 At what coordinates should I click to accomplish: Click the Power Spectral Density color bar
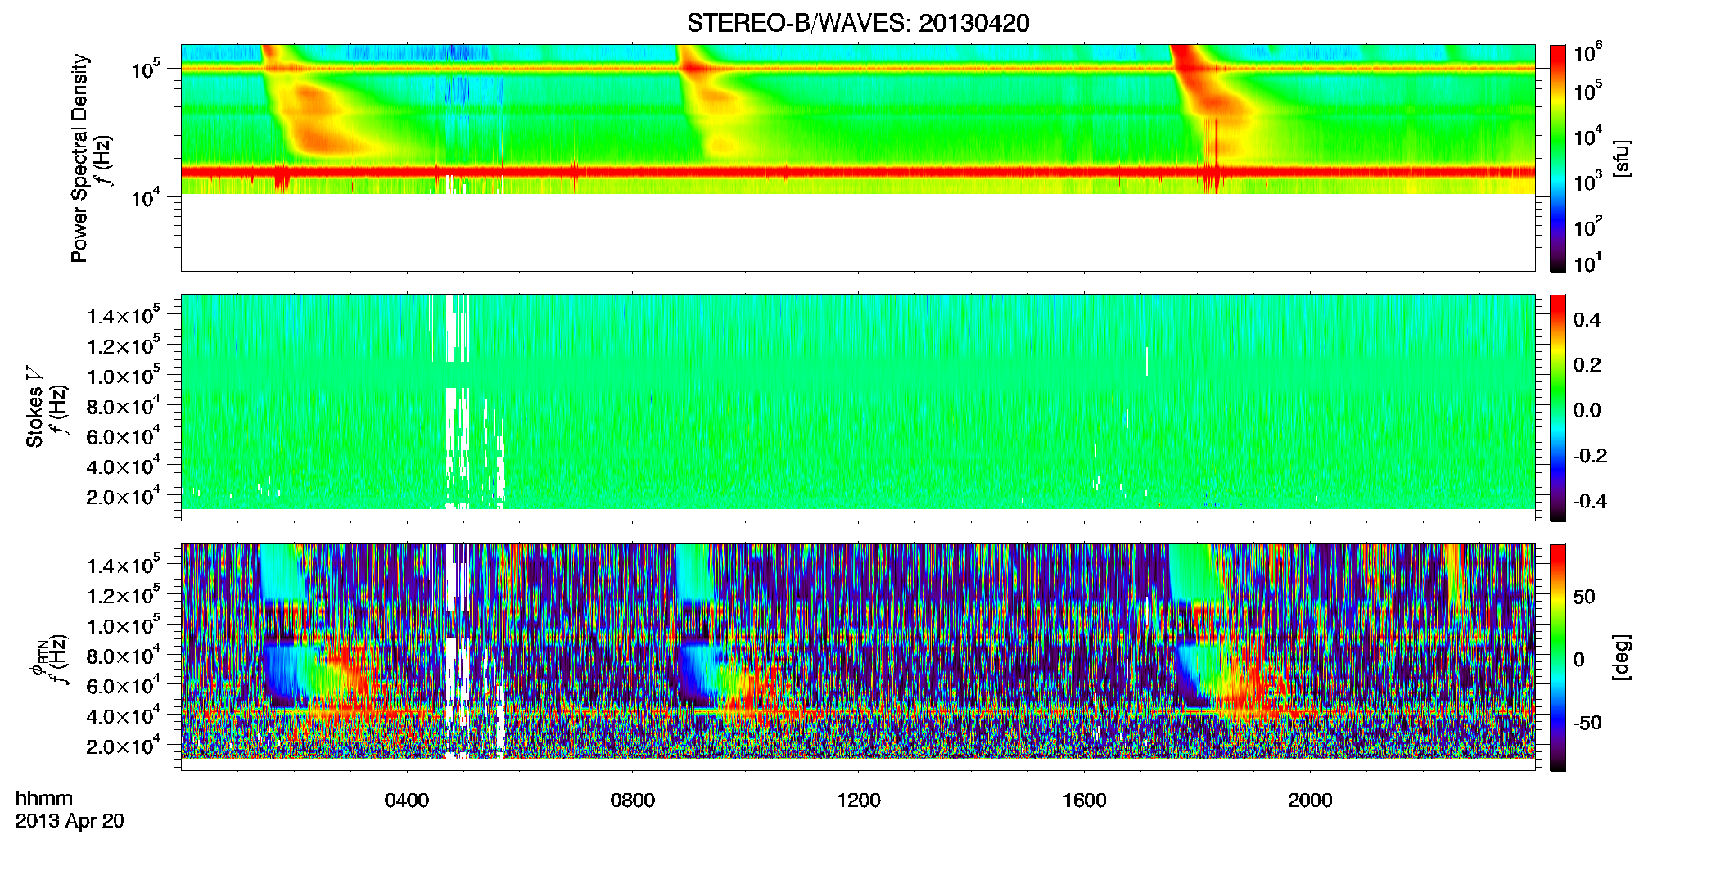(x=1558, y=158)
